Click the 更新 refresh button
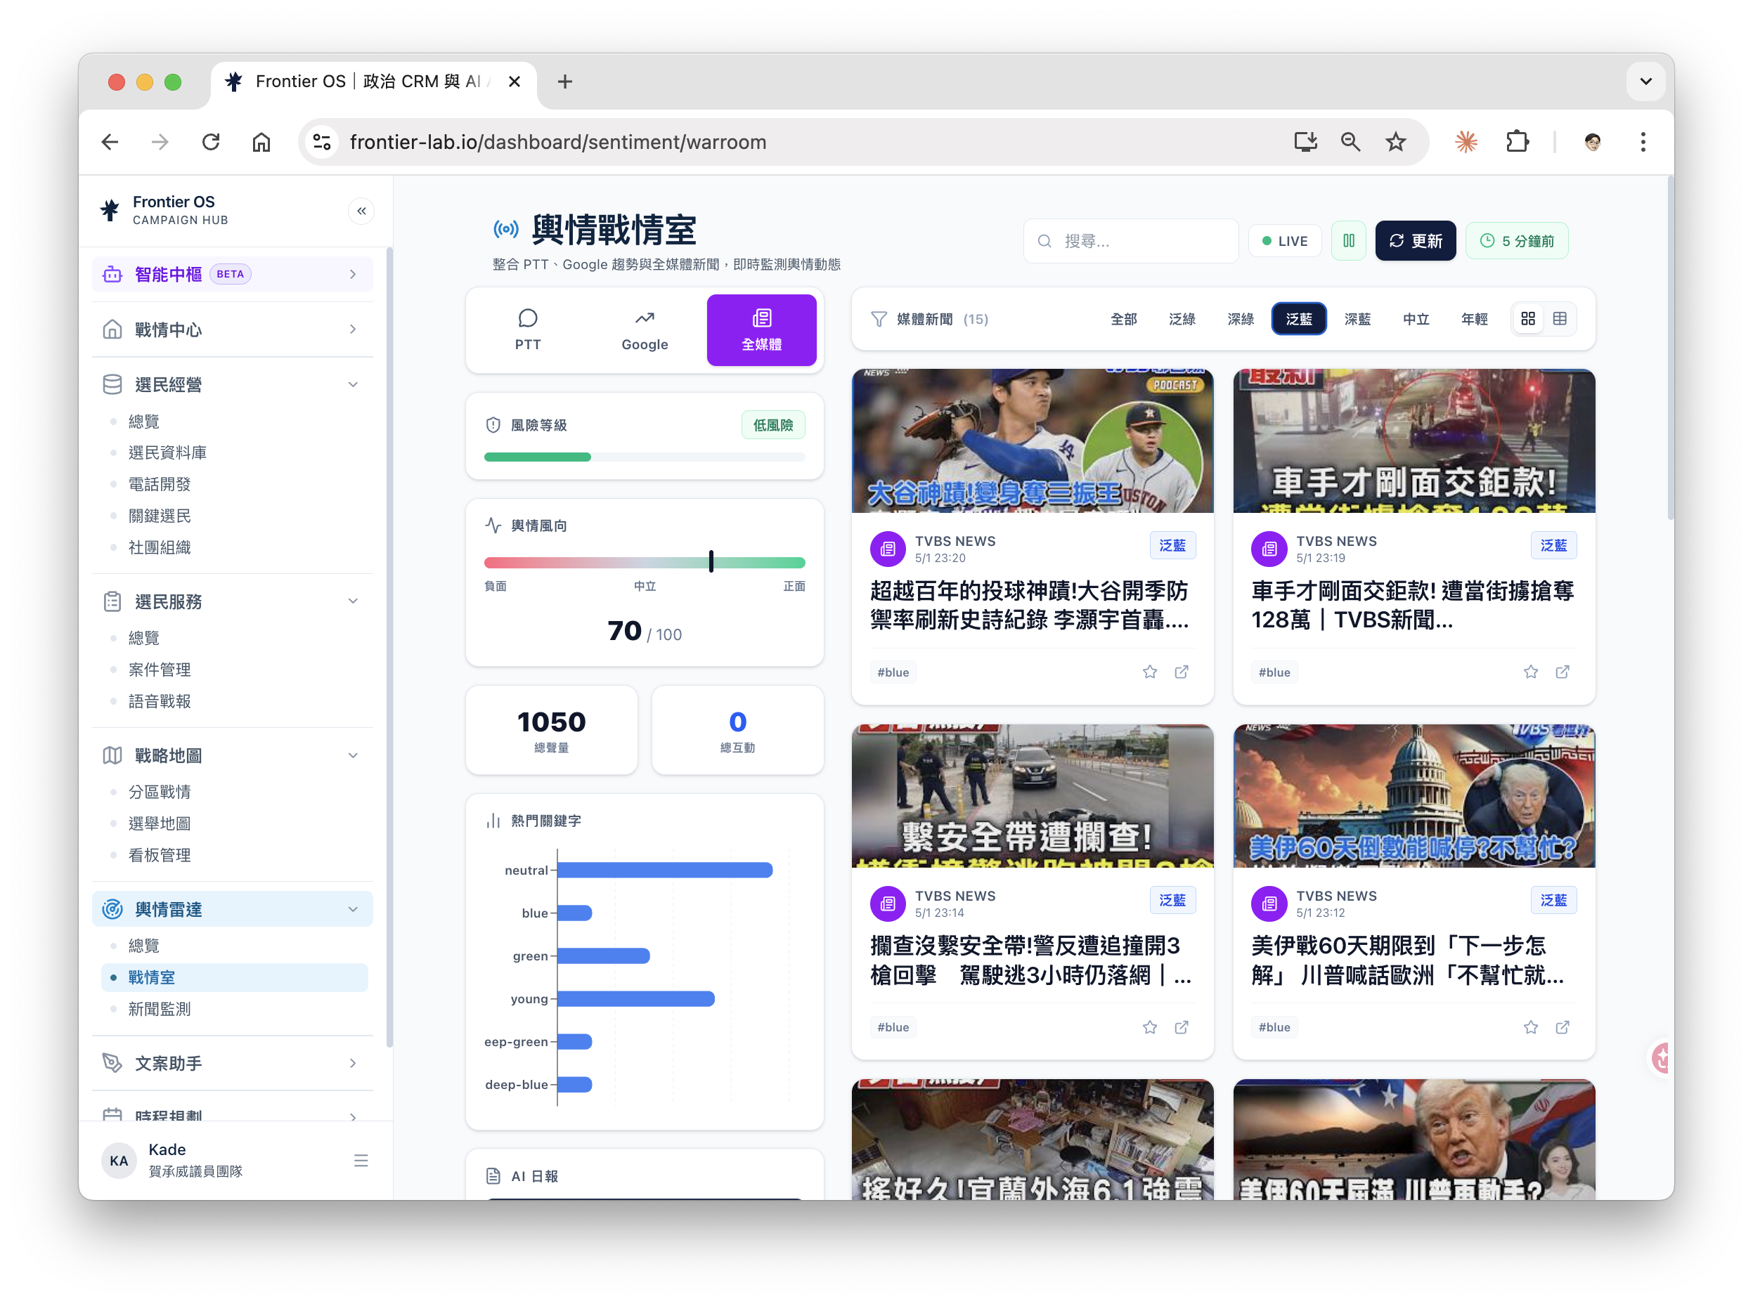The width and height of the screenshot is (1753, 1304). point(1415,241)
